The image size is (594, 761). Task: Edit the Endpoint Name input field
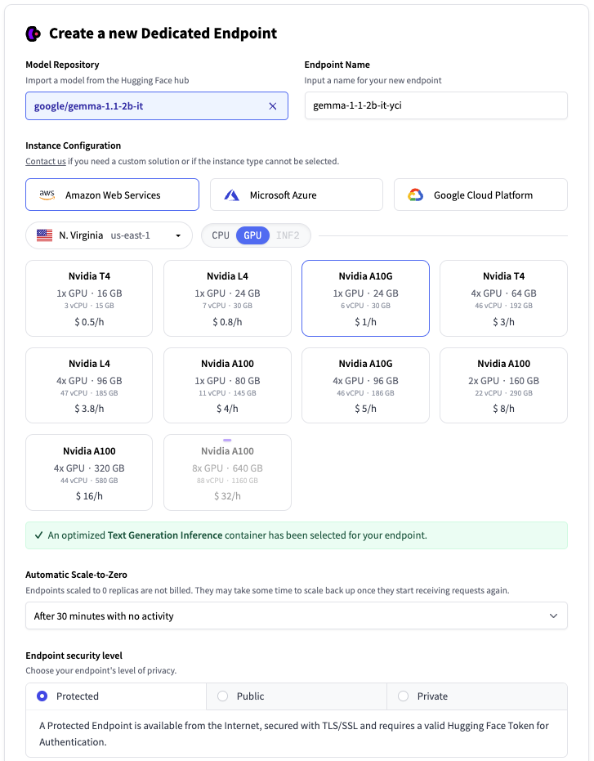point(435,106)
